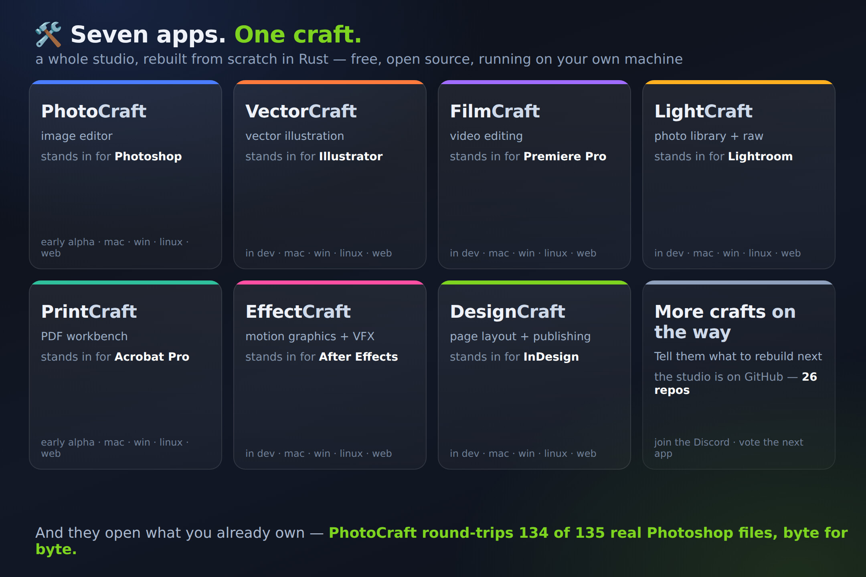This screenshot has height=577, width=866.
Task: Click PrintCraft's 'early alpha' platform line
Action: pos(115,448)
